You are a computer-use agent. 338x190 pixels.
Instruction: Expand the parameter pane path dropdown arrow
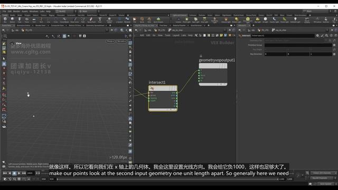(x=327, y=30)
